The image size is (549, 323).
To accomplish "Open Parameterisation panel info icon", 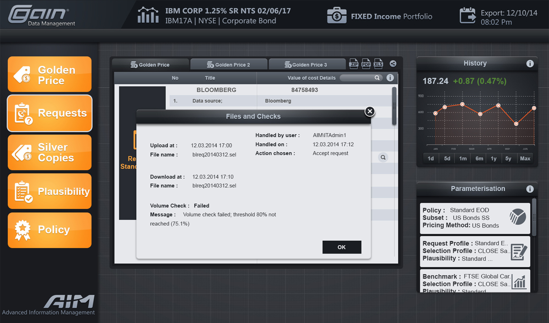I will pyautogui.click(x=530, y=189).
